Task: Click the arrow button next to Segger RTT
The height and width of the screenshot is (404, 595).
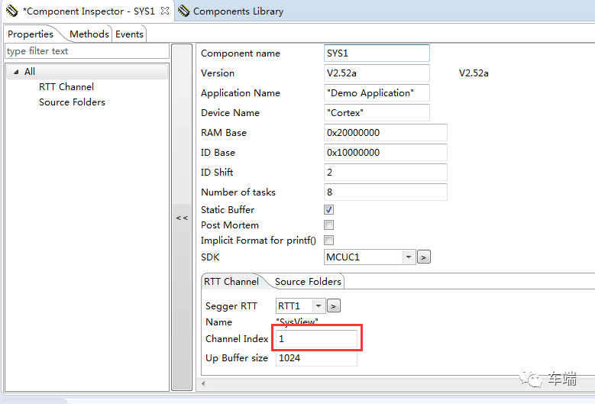Action: (x=333, y=306)
